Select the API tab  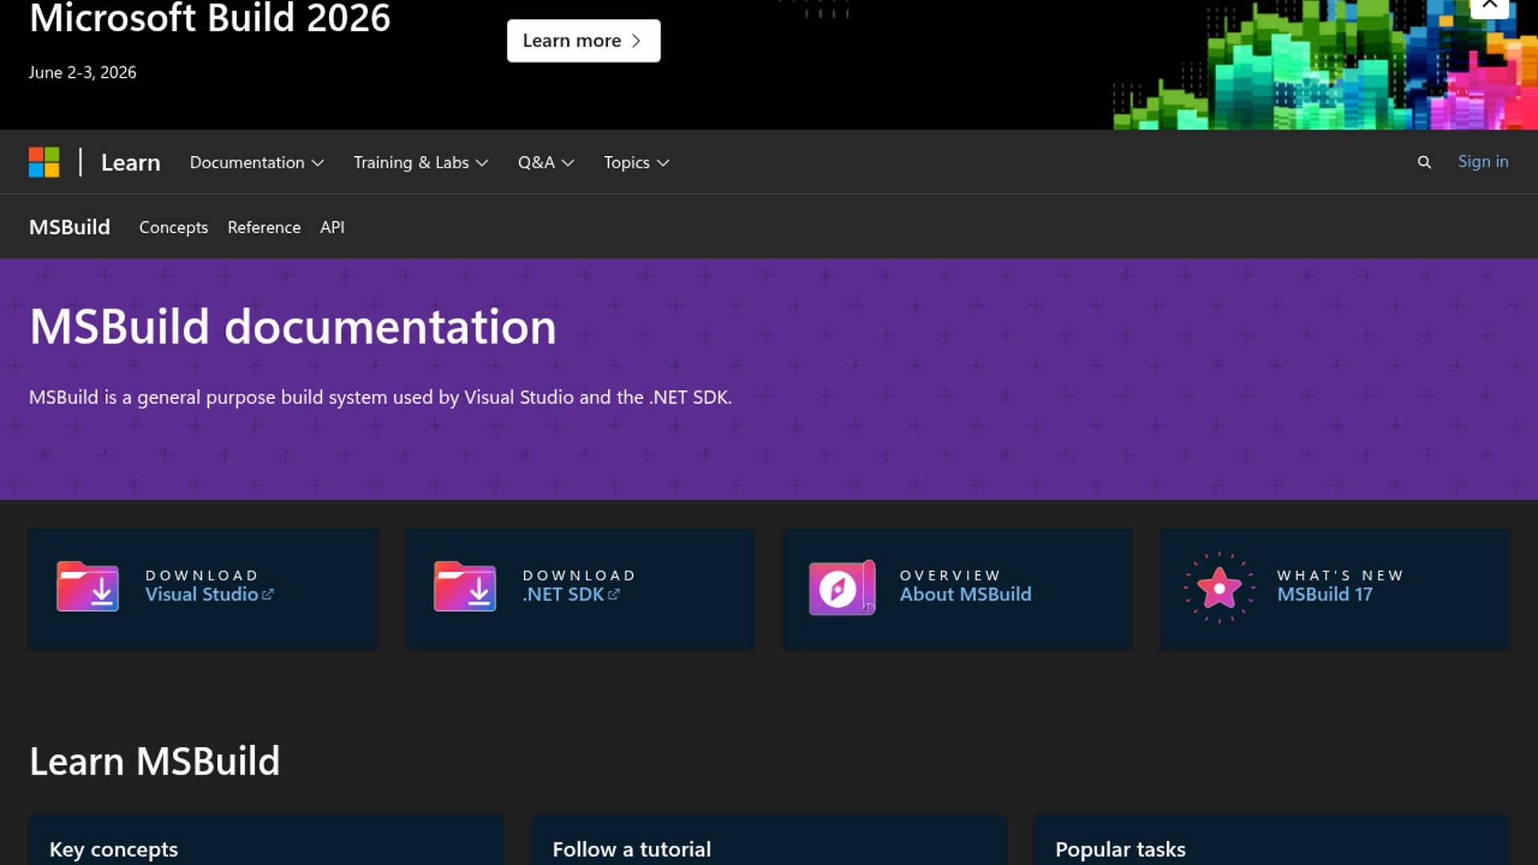(332, 227)
